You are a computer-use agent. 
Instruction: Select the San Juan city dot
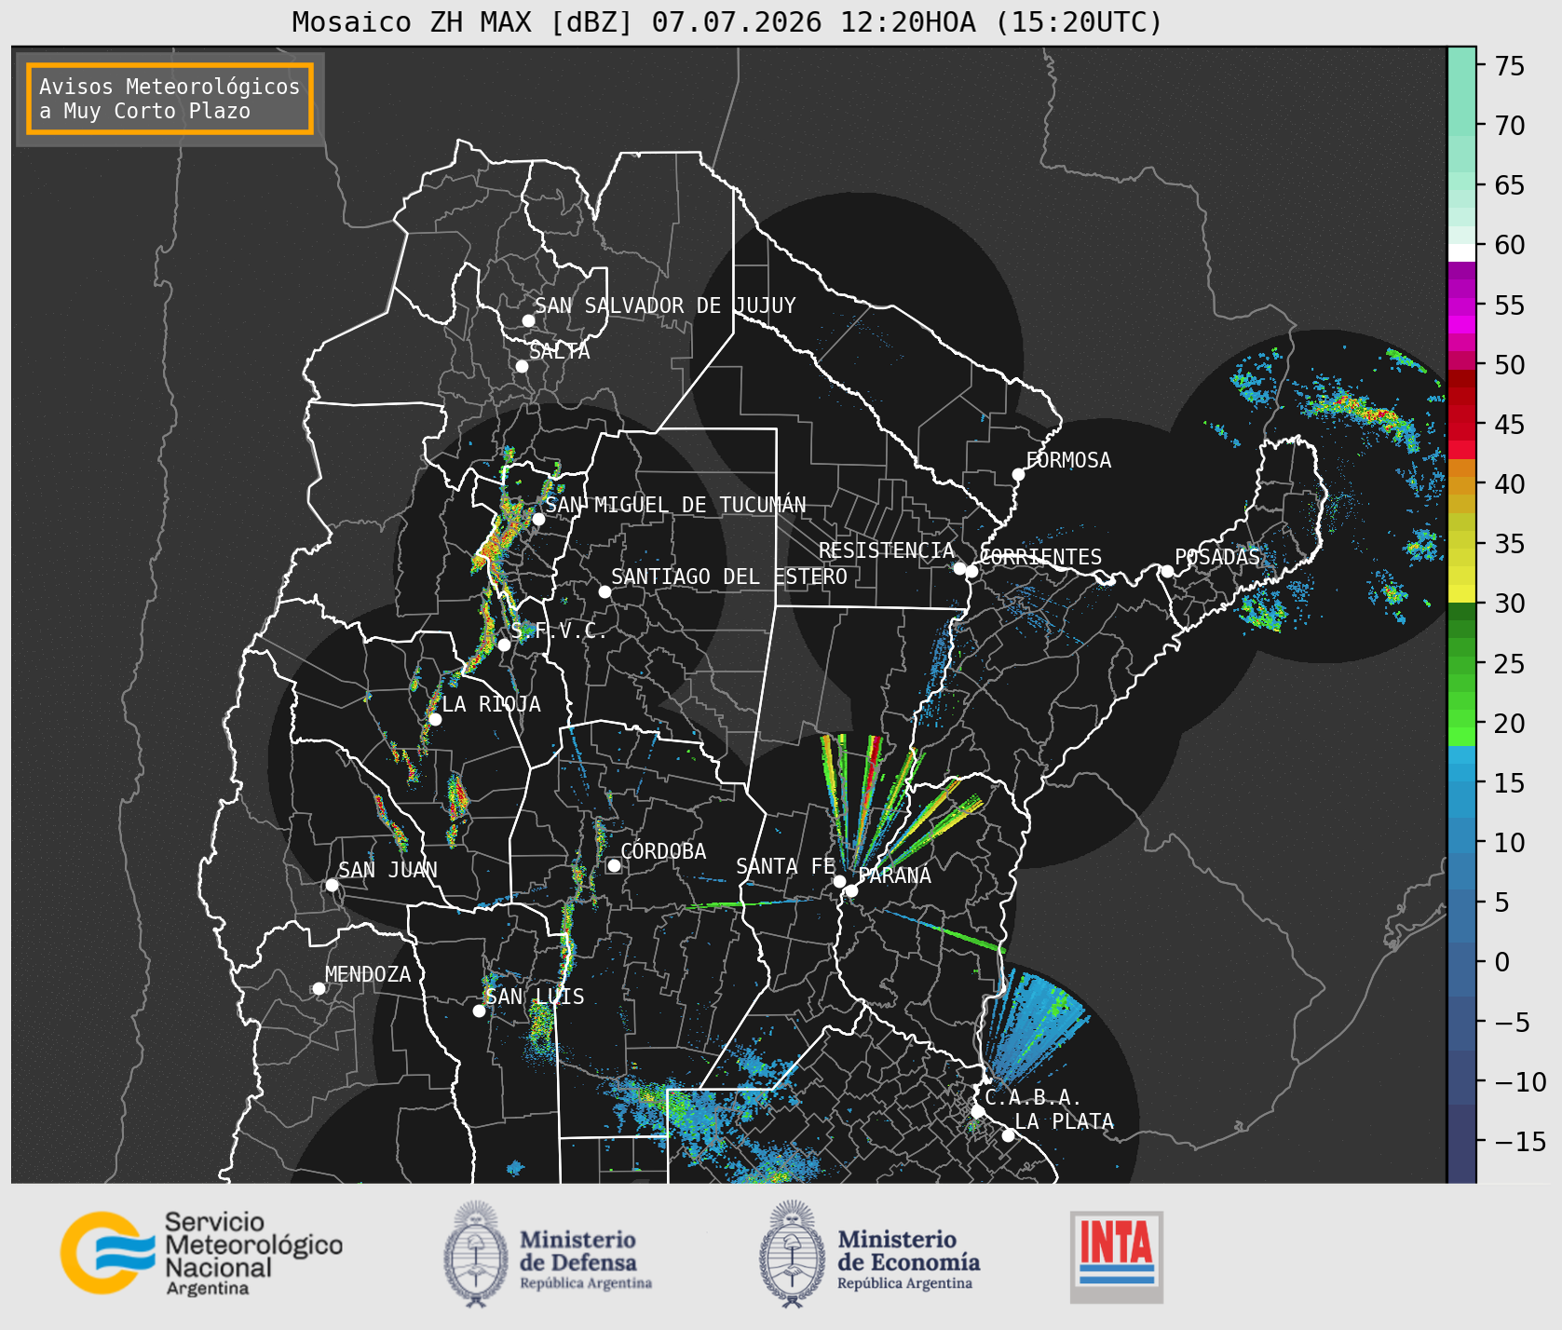(332, 885)
